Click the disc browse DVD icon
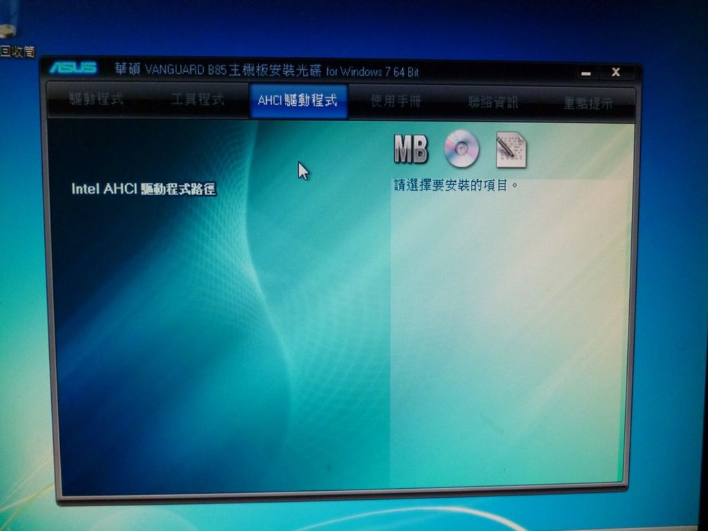Image resolution: width=708 pixels, height=531 pixels. pyautogui.click(x=461, y=149)
